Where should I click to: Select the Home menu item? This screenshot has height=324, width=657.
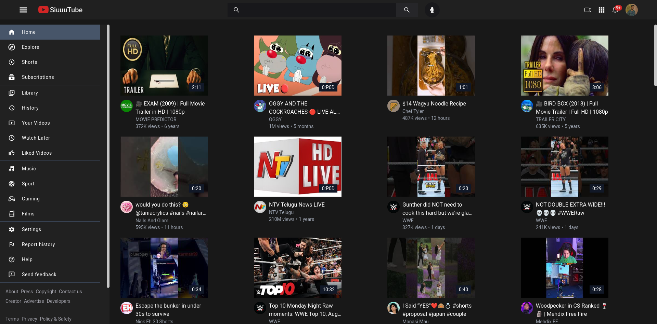point(50,32)
